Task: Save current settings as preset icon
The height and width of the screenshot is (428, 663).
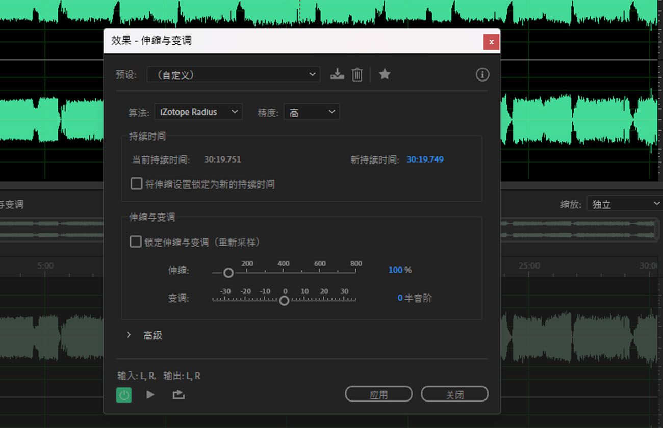Action: tap(337, 74)
